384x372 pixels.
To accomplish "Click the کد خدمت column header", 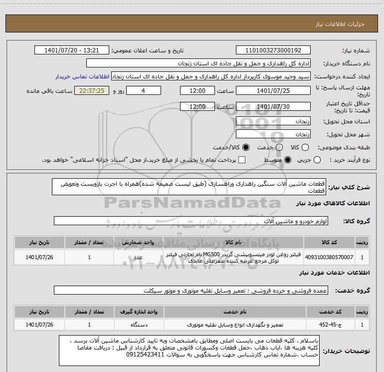I will click(x=330, y=312).
